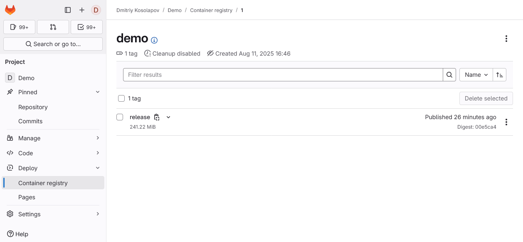The image size is (523, 242).
Task: Check the select all tags checkbox
Action: pyautogui.click(x=121, y=98)
